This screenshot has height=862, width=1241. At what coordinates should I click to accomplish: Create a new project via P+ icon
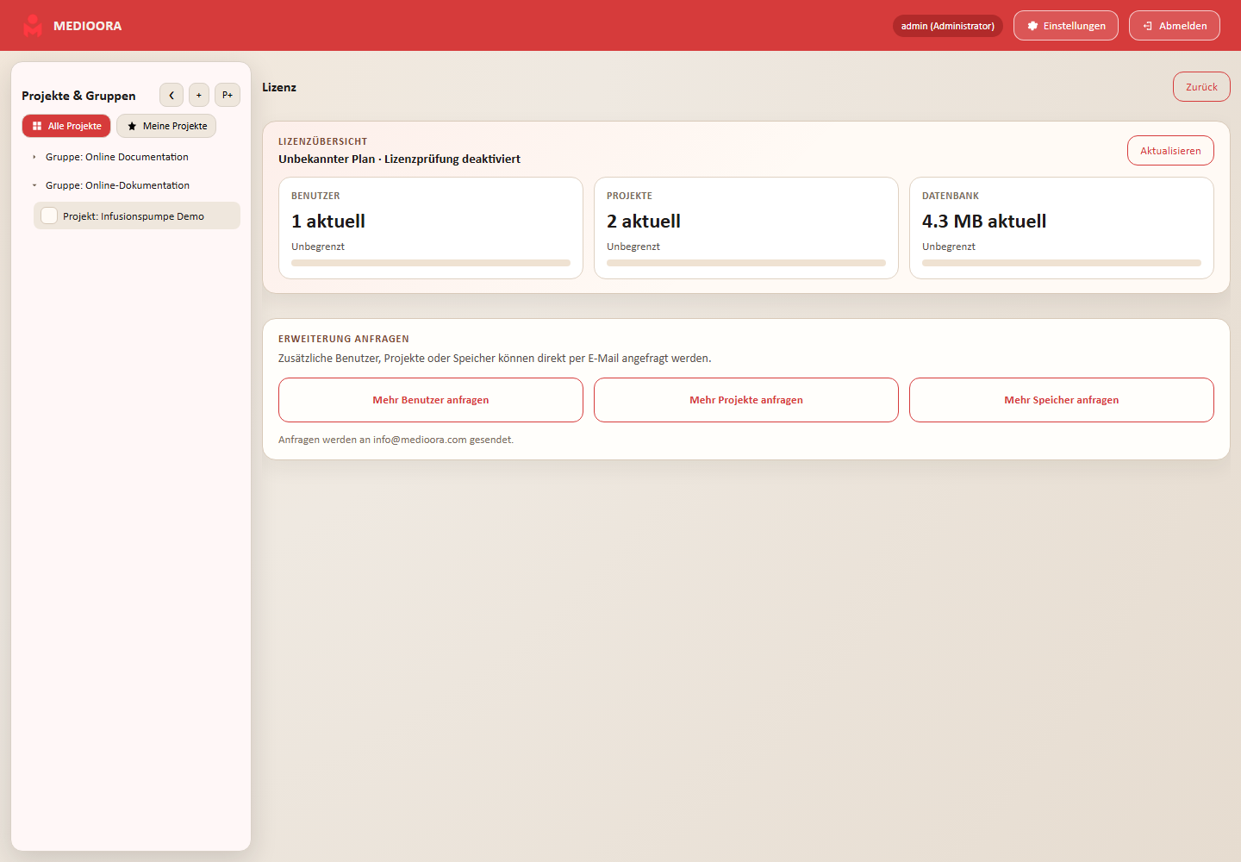[228, 95]
